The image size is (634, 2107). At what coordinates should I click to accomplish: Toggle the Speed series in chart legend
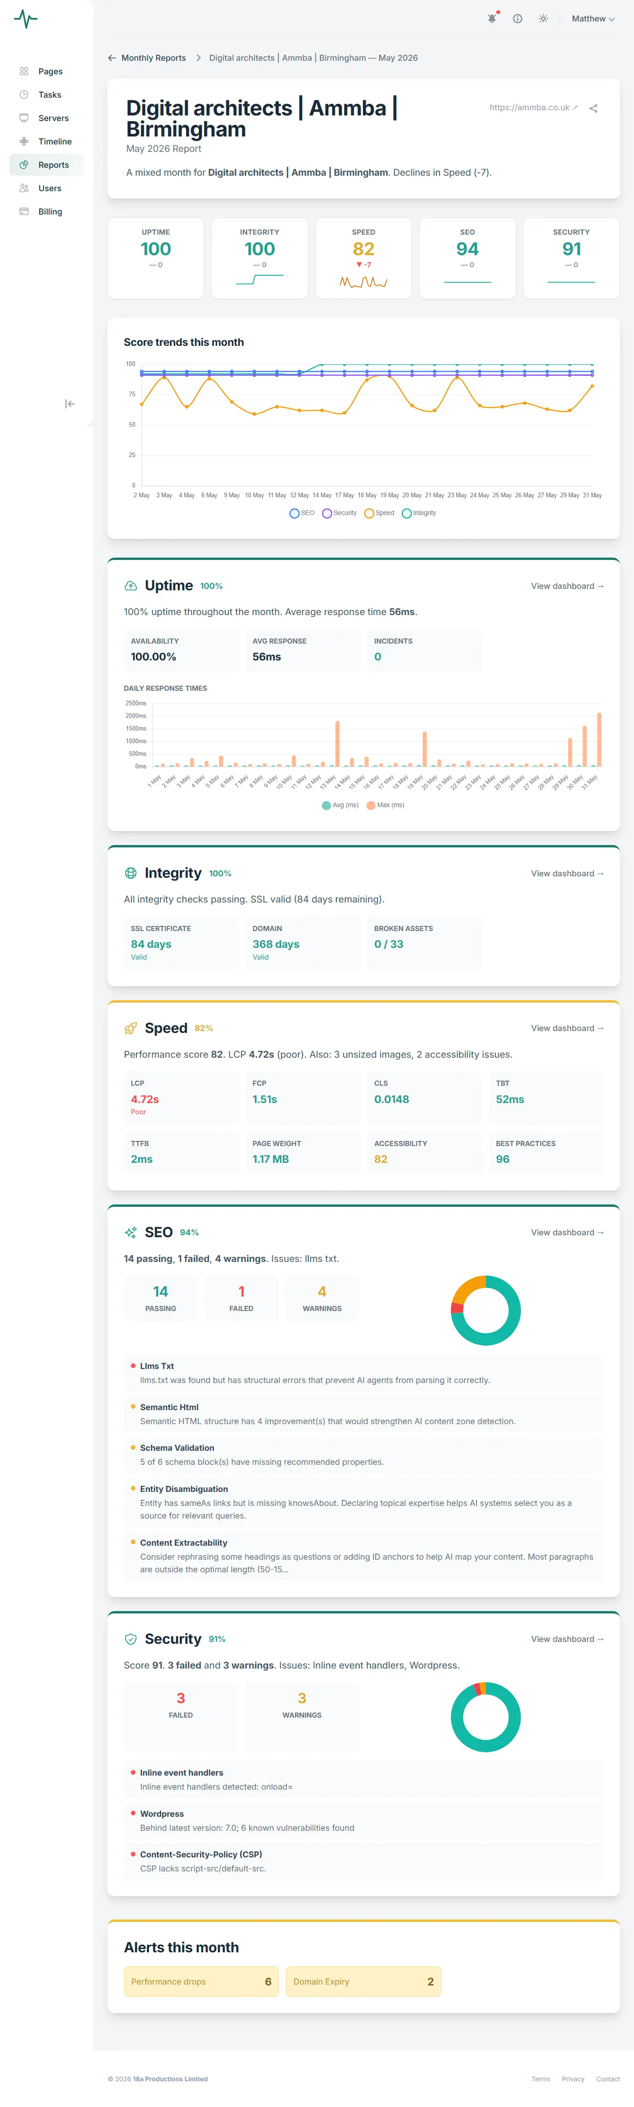click(x=379, y=514)
